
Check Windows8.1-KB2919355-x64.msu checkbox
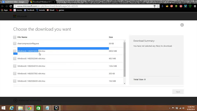(15, 51)
